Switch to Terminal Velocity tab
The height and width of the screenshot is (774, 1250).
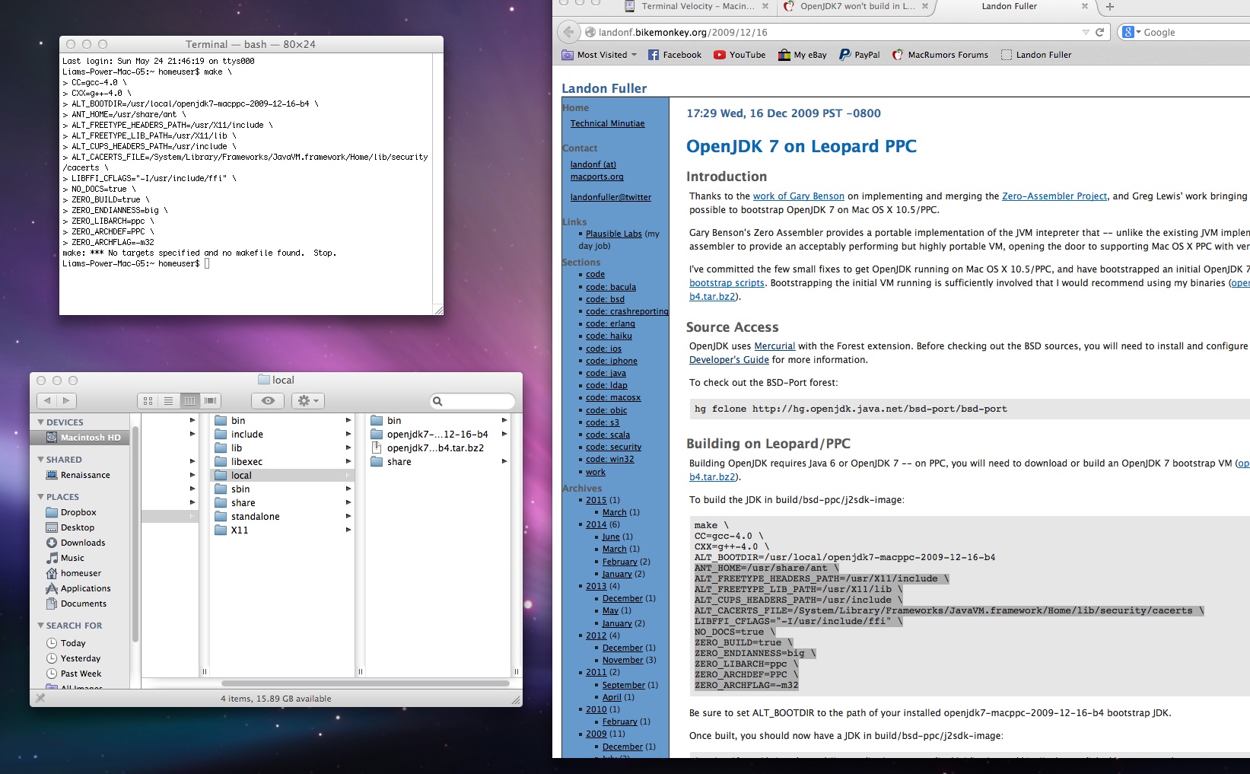coord(698,6)
